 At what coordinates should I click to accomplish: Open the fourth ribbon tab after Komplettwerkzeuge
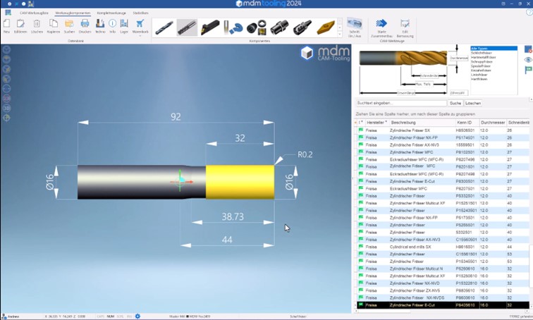pos(140,13)
